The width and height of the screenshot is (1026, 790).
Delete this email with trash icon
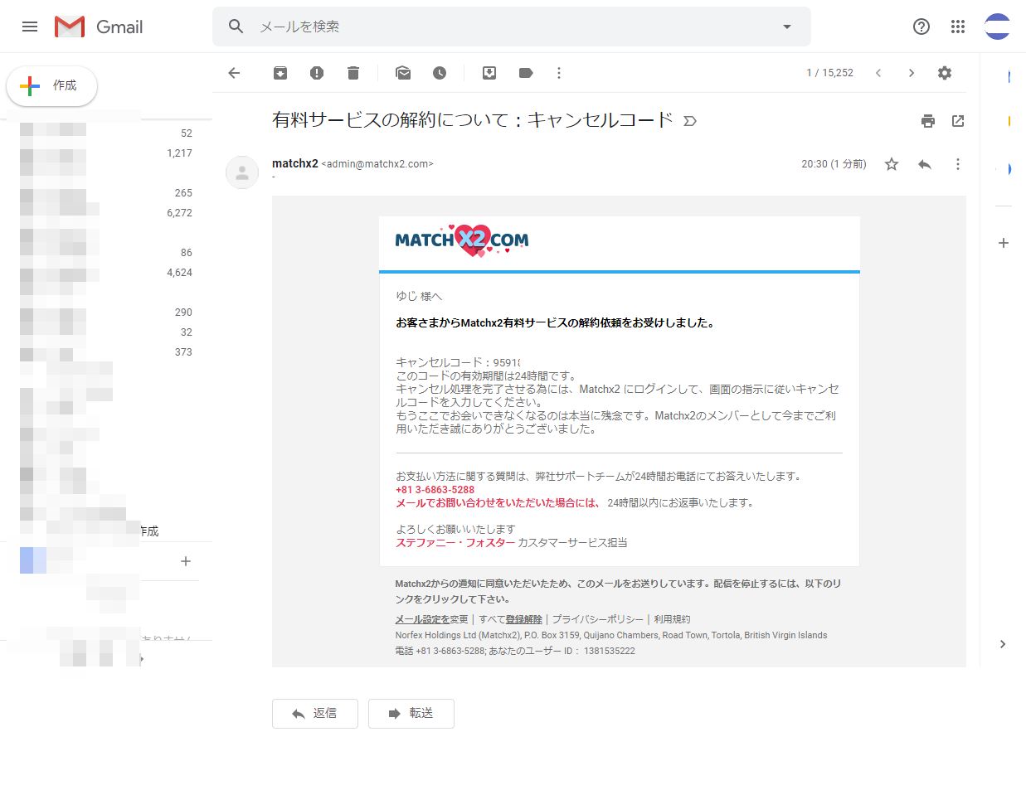[353, 73]
